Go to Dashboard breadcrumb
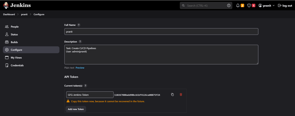 click(x=9, y=14)
